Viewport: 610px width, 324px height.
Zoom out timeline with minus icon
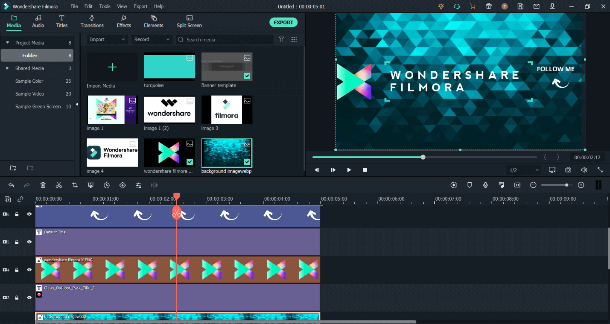point(533,185)
